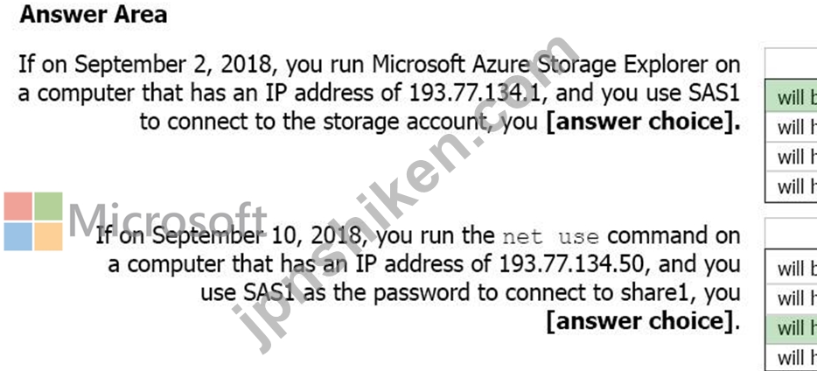Click the red square of Microsoft logo

18,206
